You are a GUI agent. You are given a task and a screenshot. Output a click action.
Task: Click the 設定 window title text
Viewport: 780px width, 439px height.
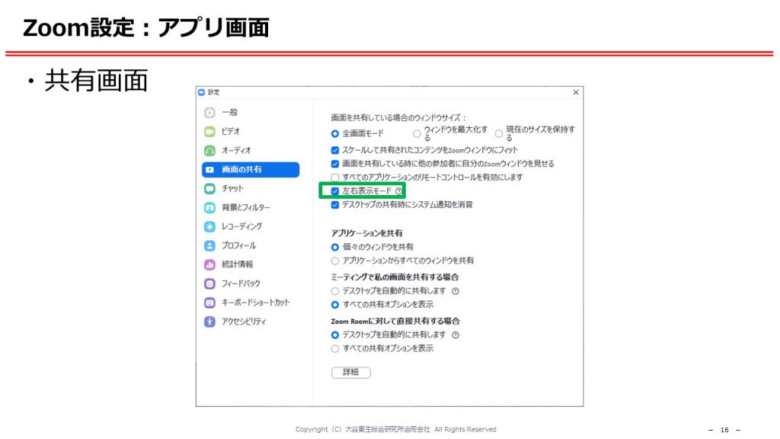tap(213, 92)
